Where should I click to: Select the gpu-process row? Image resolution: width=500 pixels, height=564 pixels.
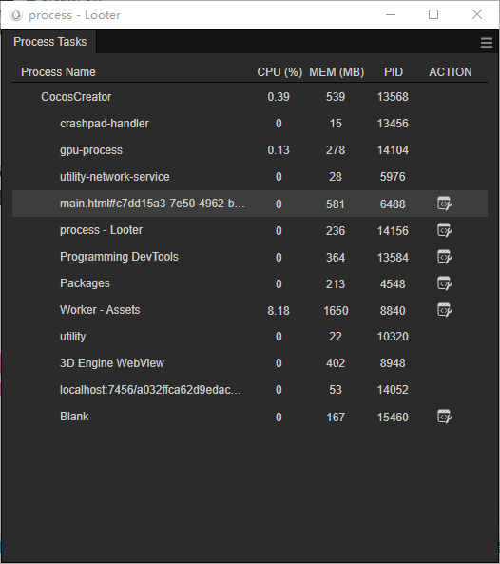pos(250,150)
